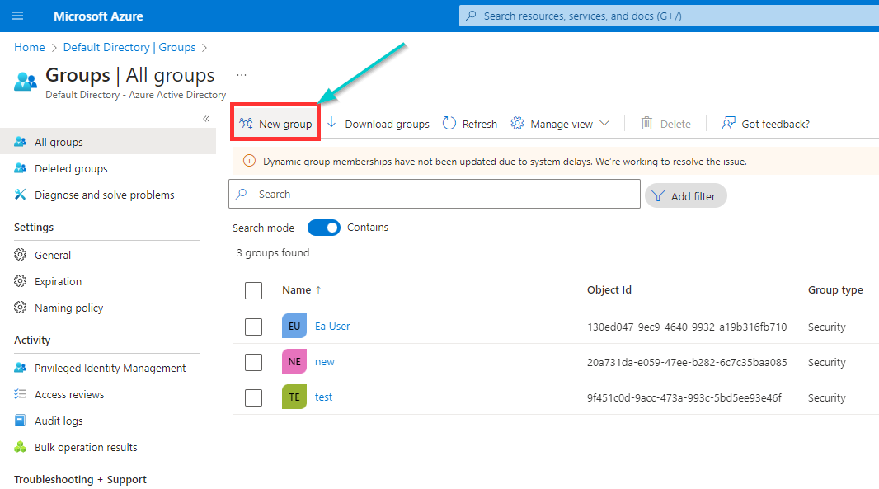
Task: Go to Home breadcrumb
Action: tap(29, 47)
